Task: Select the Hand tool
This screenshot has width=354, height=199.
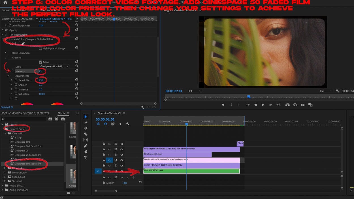Action: click(x=86, y=152)
